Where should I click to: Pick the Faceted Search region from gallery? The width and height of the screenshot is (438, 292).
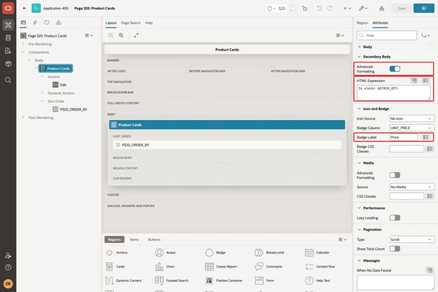(172, 280)
